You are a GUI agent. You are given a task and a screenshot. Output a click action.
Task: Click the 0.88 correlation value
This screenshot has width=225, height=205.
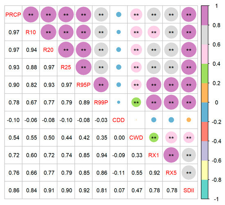click(32, 68)
